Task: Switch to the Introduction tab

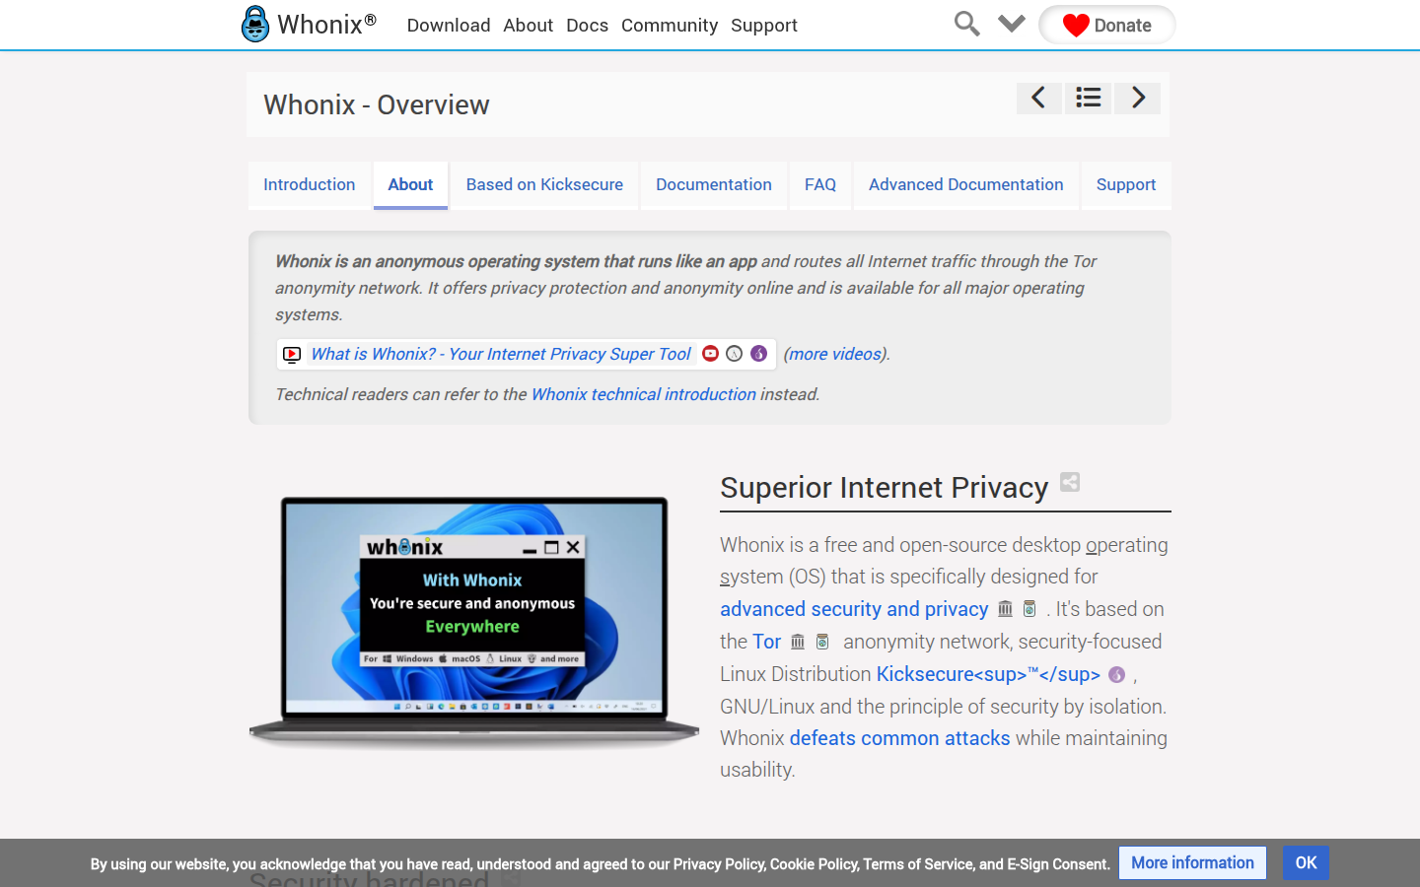Action: tap(309, 185)
